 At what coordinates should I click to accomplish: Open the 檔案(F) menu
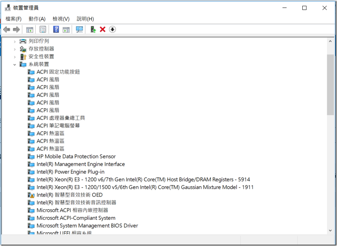click(x=14, y=19)
